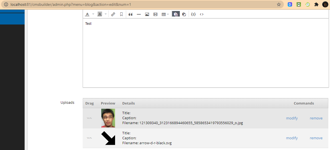Click the insert link icon
Image resolution: width=330 pixels, height=150 pixels.
click(113, 14)
